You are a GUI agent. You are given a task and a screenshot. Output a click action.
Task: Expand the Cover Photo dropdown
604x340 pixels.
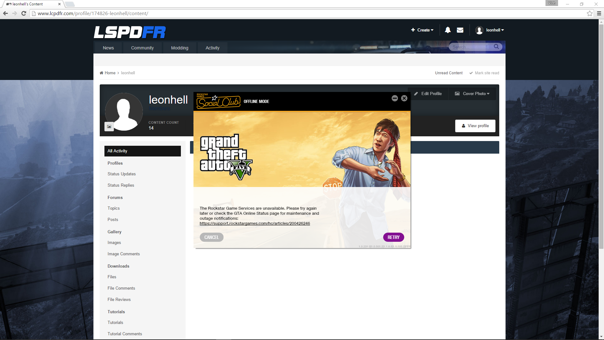(472, 94)
